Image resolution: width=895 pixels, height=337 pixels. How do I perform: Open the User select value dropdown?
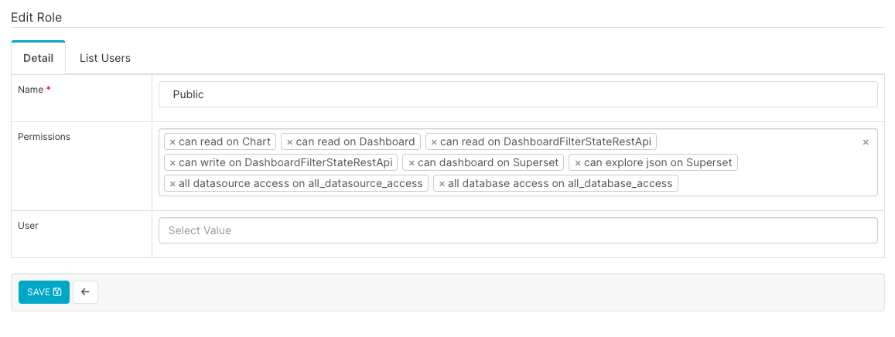[x=518, y=230]
